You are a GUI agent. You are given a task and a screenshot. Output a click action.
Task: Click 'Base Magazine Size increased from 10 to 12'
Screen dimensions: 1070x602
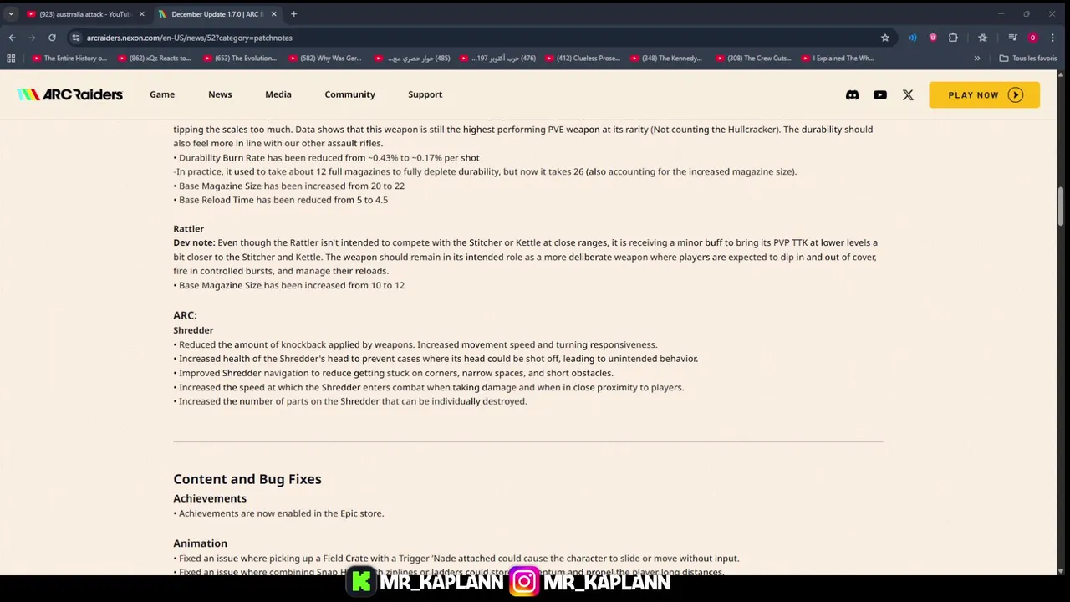click(x=289, y=285)
